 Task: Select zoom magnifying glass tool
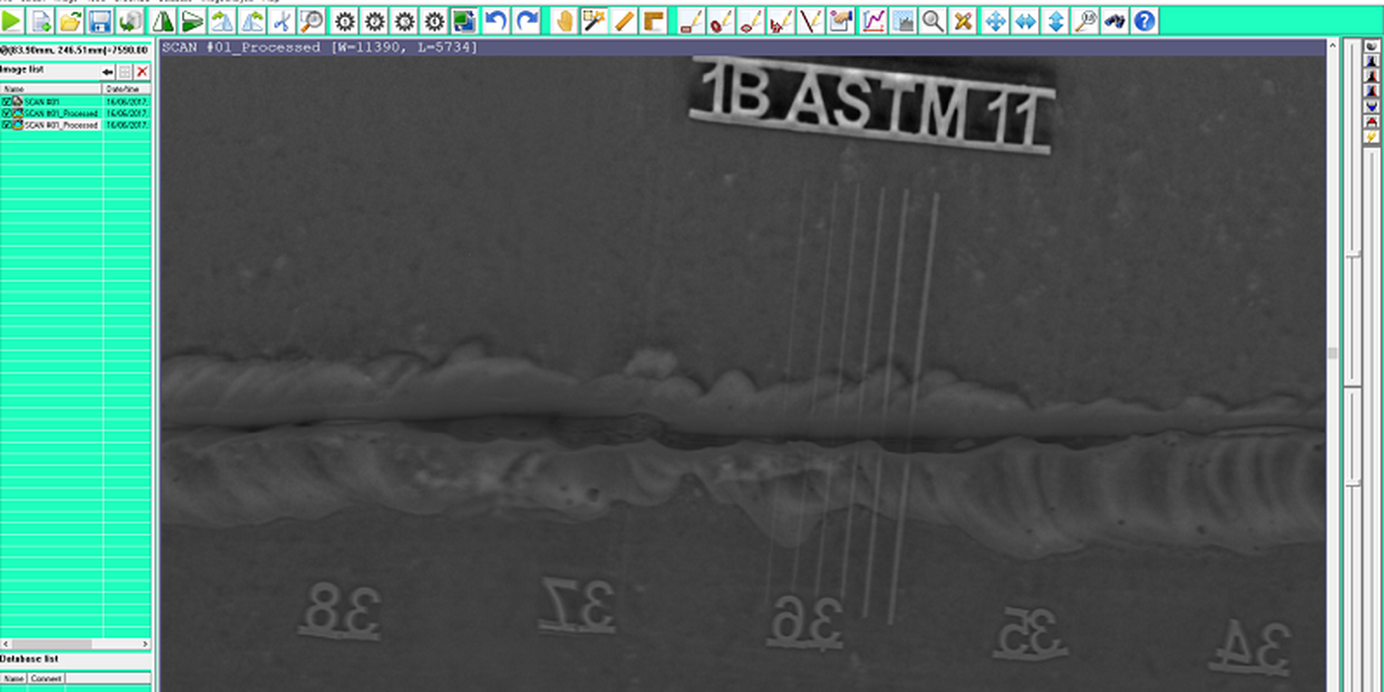[933, 20]
